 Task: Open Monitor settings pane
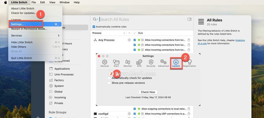tap(128, 63)
